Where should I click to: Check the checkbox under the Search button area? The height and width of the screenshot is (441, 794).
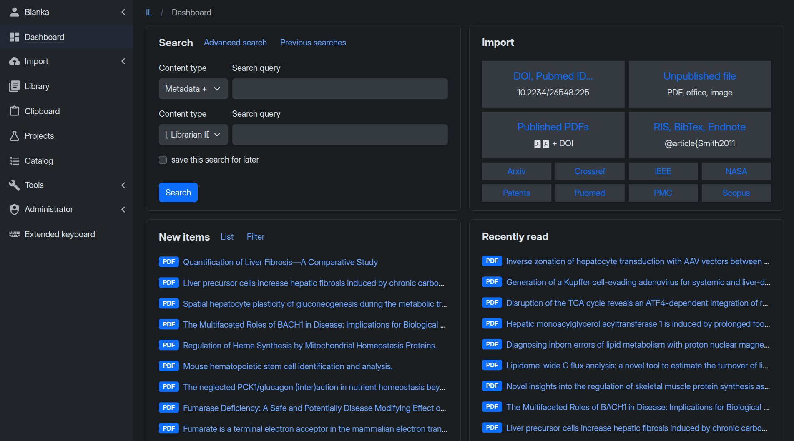163,160
